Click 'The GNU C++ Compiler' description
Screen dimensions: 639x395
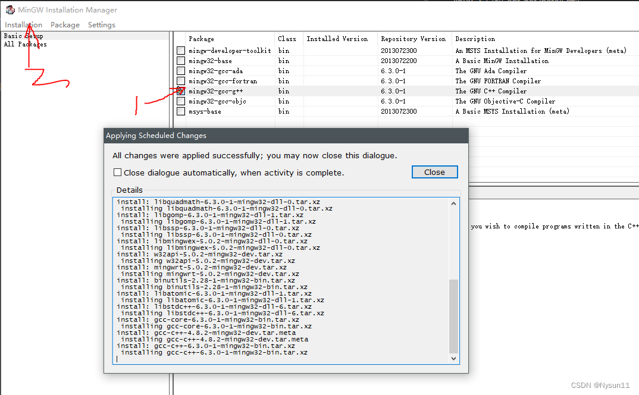(491, 91)
